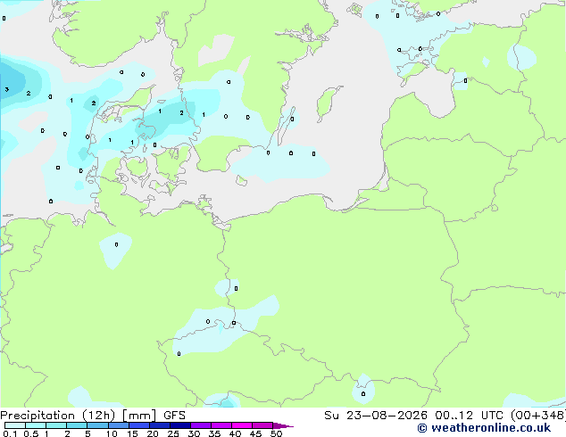Select the 20–25 mm dark blue legend box
Screen dimensions: 566x437
tap(160, 425)
